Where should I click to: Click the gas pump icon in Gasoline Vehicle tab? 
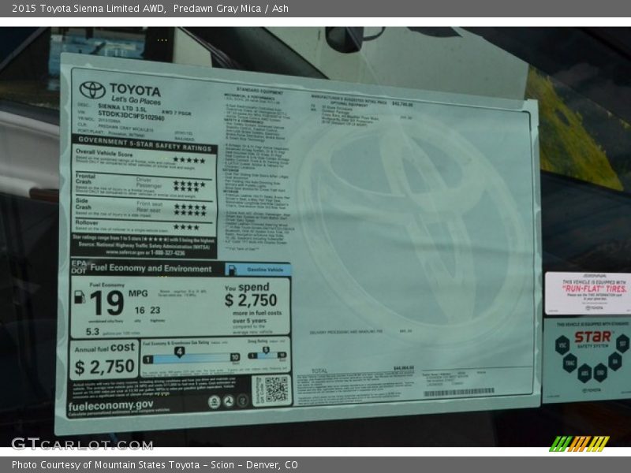pyautogui.click(x=231, y=270)
